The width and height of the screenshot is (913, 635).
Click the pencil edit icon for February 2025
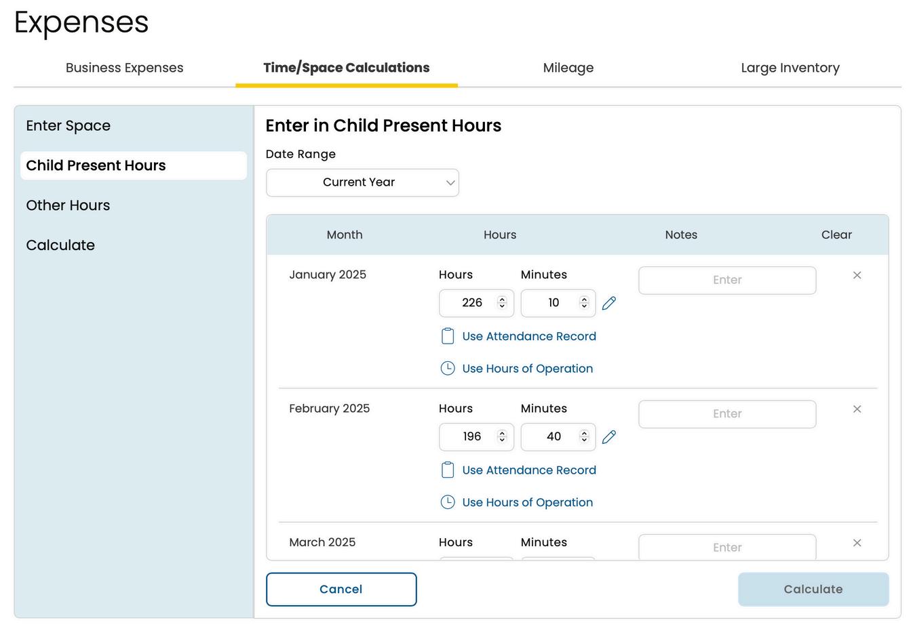609,437
